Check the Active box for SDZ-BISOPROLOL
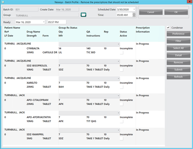This screenshot has height=149, width=193. (122, 70)
